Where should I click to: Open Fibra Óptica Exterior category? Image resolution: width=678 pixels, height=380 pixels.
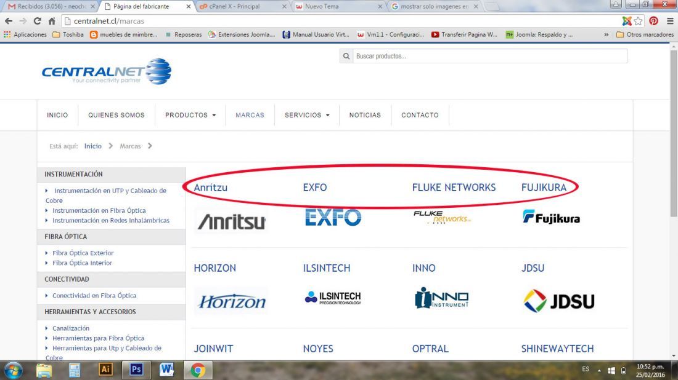click(83, 253)
